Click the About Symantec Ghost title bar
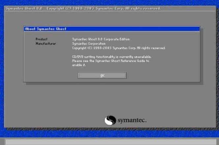The width and height of the screenshot is (219, 145). 112,29
